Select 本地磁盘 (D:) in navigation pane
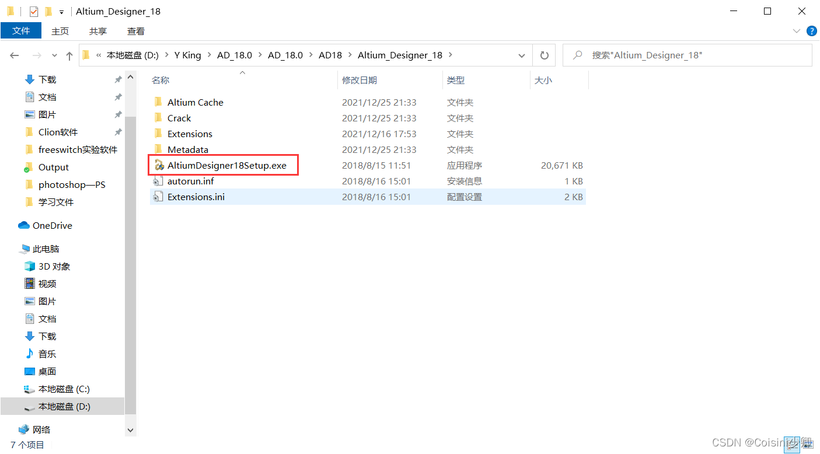This screenshot has height=454, width=820. (62, 406)
